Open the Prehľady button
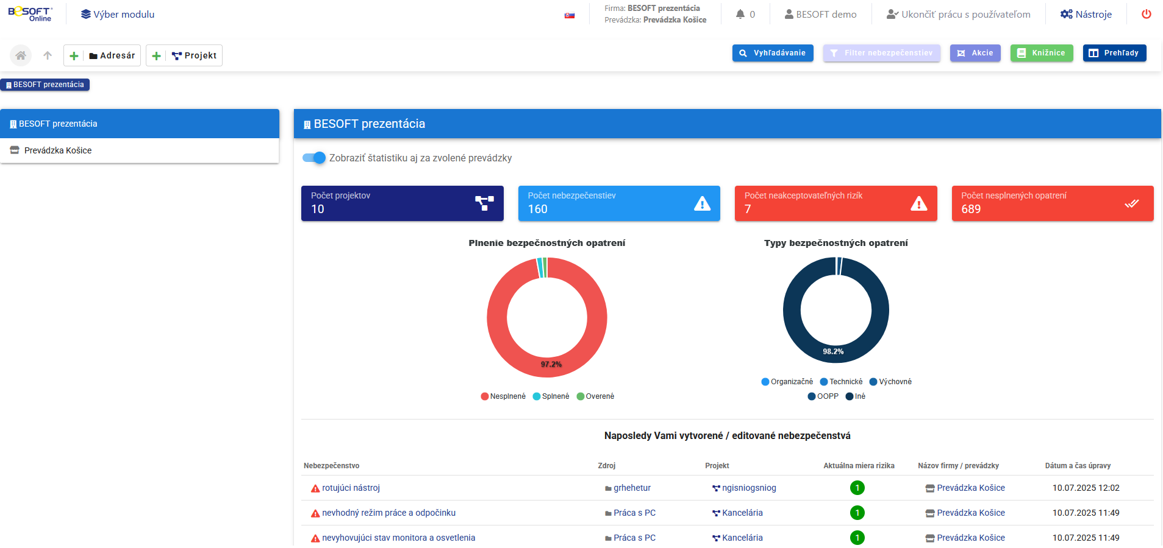Image resolution: width=1163 pixels, height=548 pixels. [1114, 53]
